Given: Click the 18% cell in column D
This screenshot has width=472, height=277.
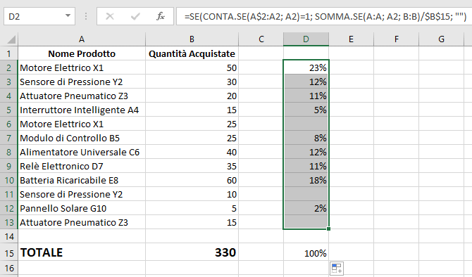Looking at the screenshot, I should 306,180.
